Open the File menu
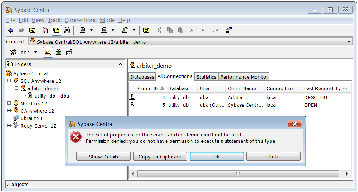This screenshot has width=358, height=192. [11, 20]
